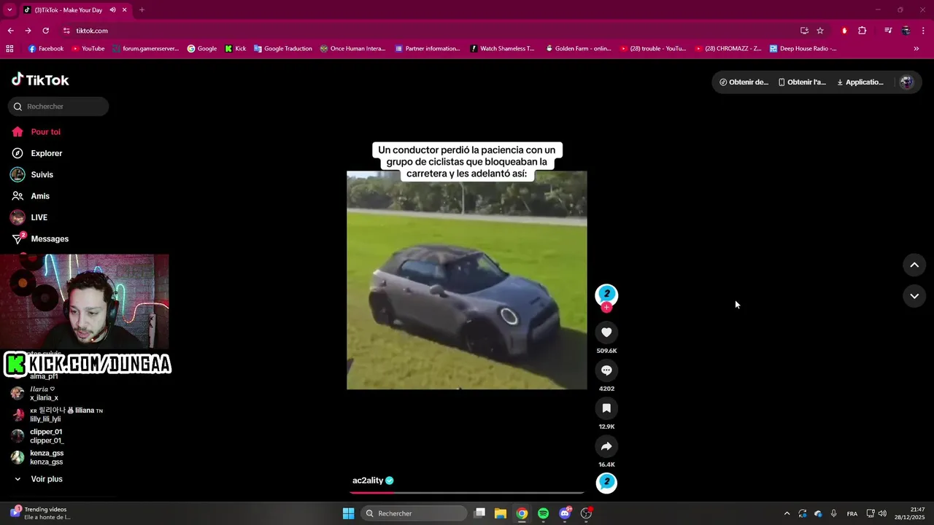
Task: Mute tab audio speaker icon
Action: 112,10
